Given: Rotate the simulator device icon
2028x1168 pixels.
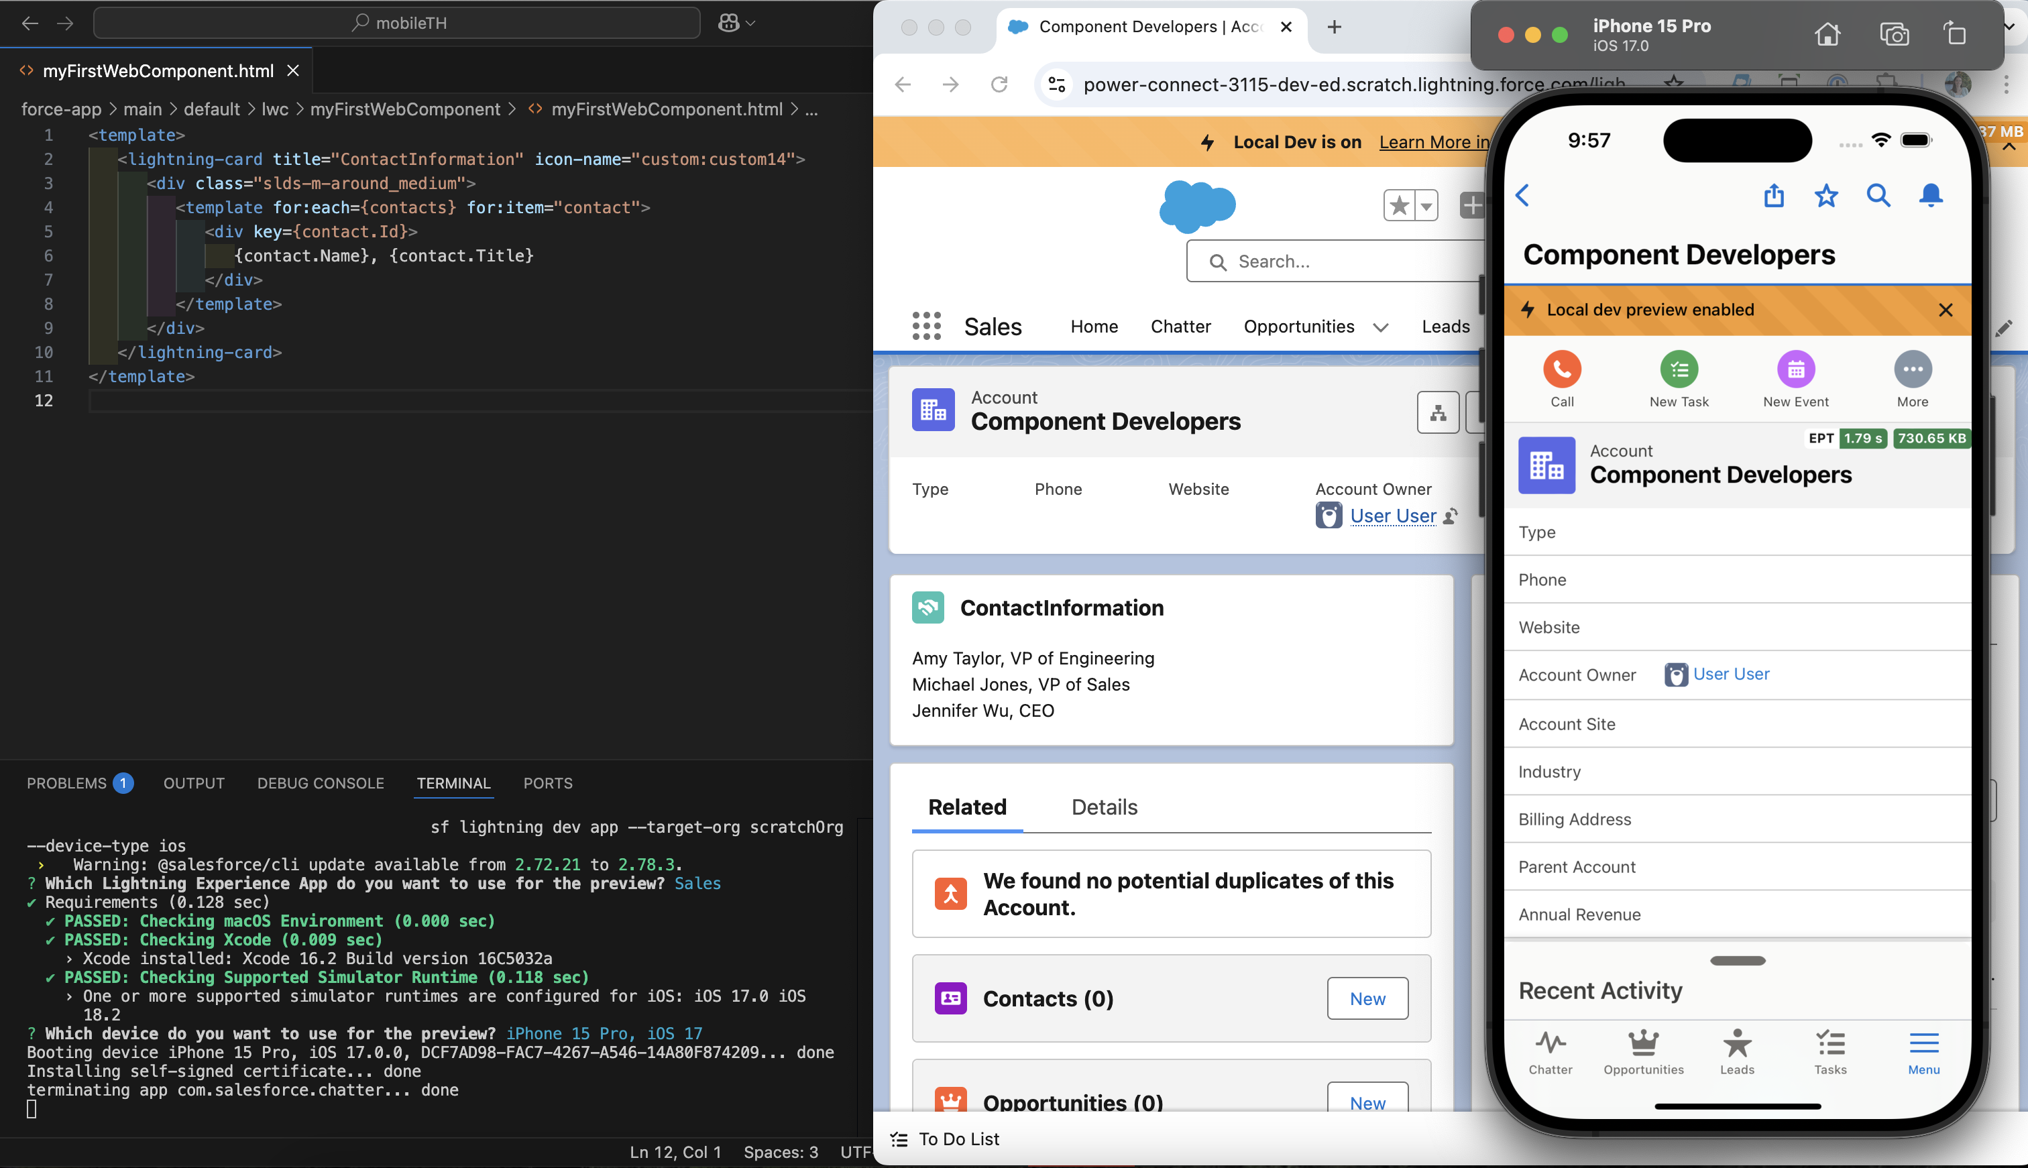Looking at the screenshot, I should [x=1954, y=34].
